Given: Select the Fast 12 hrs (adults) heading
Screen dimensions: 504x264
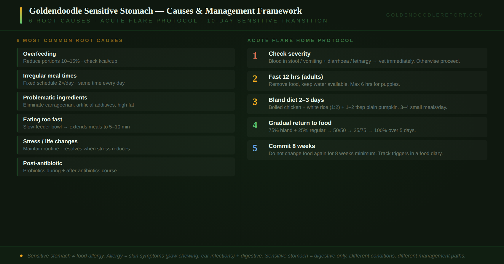Looking at the screenshot, I should pos(296,77).
